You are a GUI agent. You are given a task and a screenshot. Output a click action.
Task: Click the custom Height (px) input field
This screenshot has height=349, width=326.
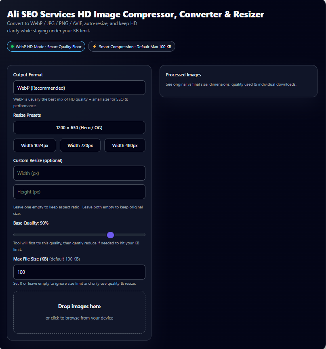pyautogui.click(x=79, y=191)
